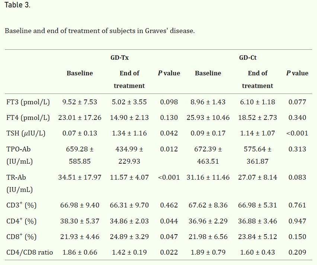317x265 pixels.
Task: Click the 9.52 ± 7.53 cell
Action: coord(80,102)
